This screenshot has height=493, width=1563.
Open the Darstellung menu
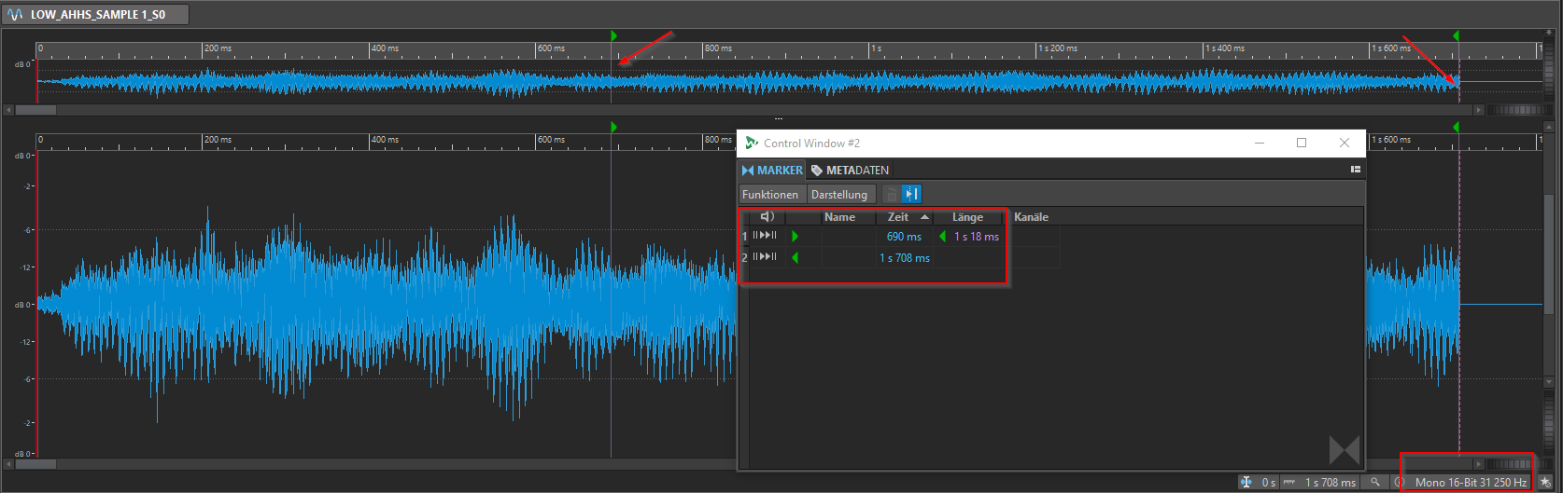(x=839, y=195)
